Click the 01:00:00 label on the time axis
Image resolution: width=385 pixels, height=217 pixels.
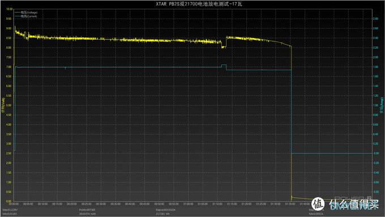189,204
